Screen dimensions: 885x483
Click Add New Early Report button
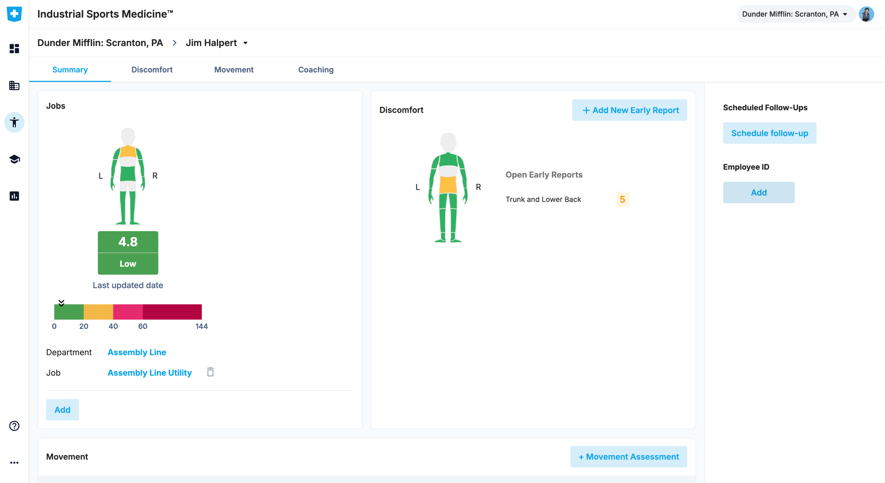coord(630,110)
